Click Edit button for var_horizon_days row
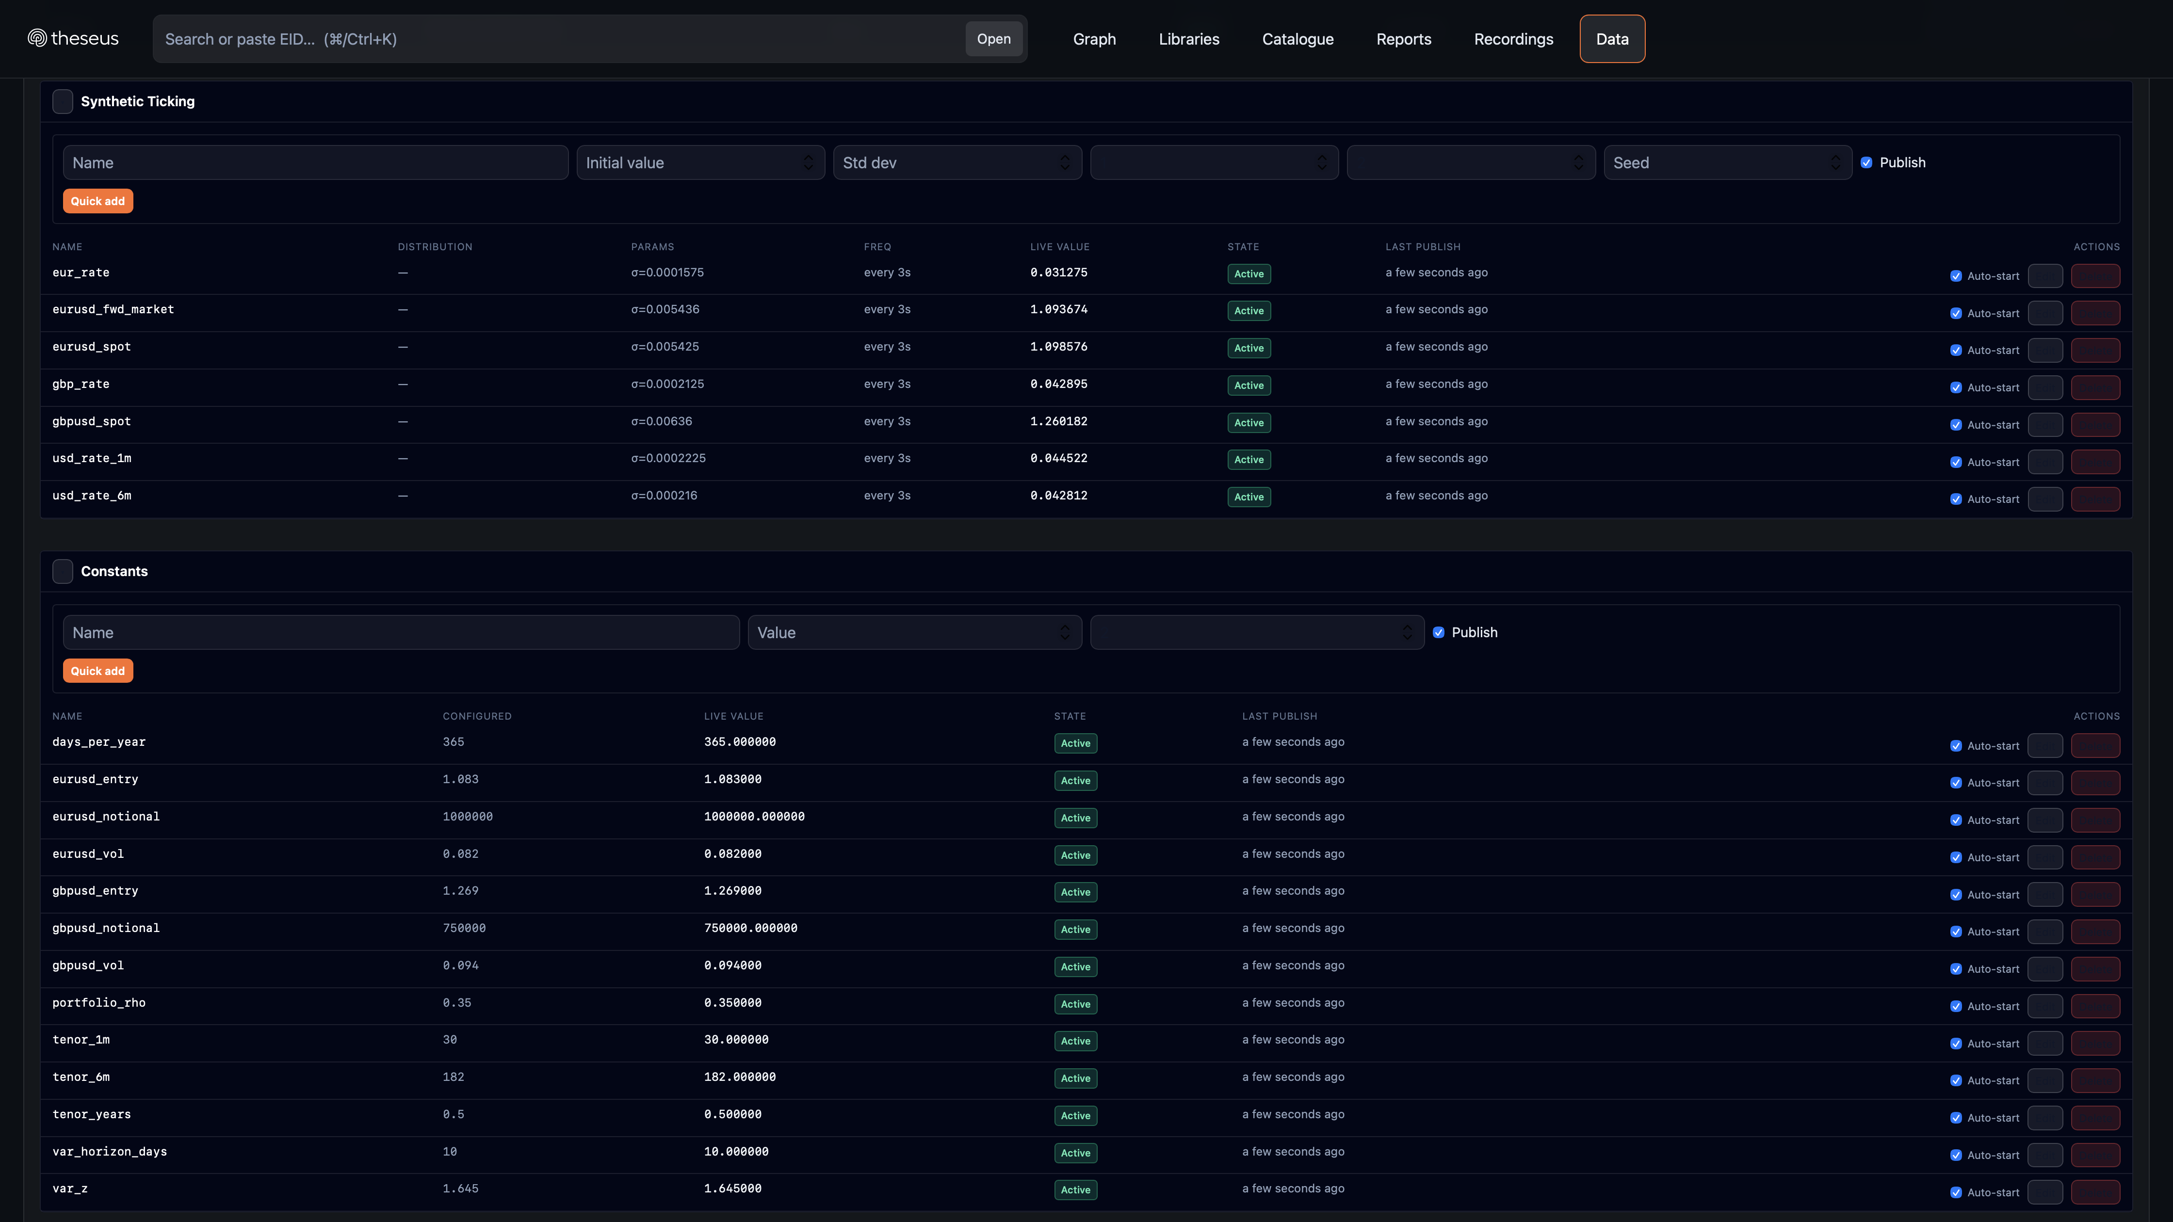The height and width of the screenshot is (1222, 2173). click(2045, 1155)
